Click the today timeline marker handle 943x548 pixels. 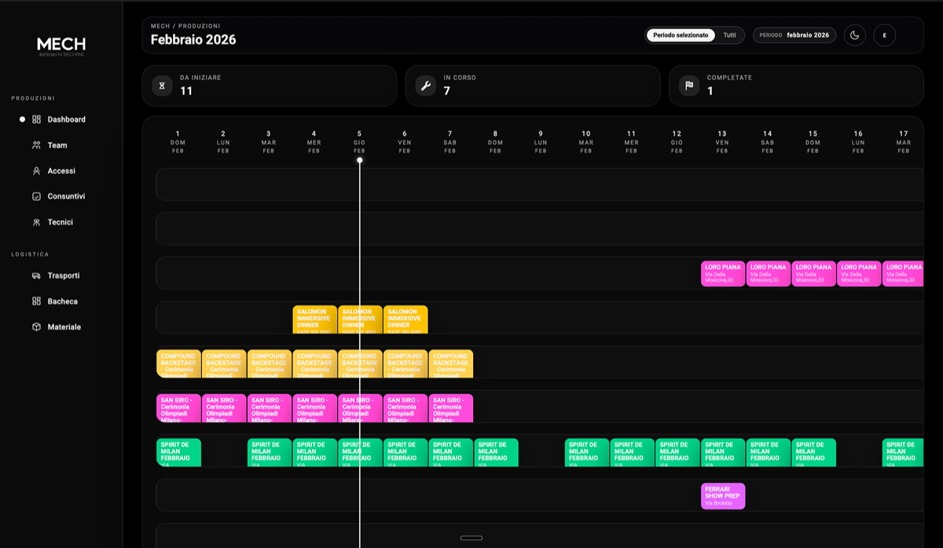[360, 160]
